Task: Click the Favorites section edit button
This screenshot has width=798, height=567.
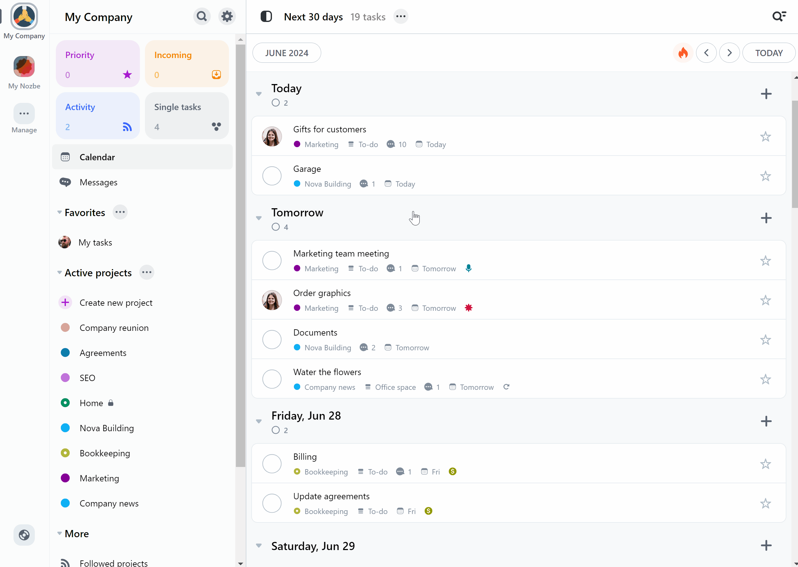Action: point(120,212)
